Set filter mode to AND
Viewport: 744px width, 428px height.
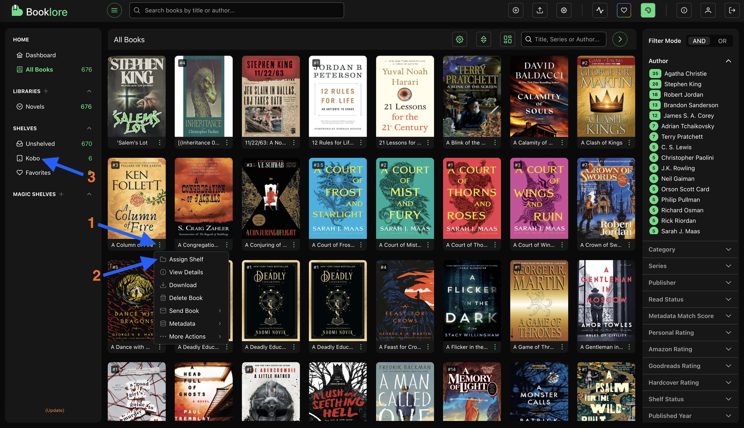pos(699,41)
